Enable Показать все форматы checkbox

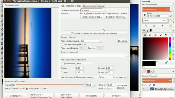click(62, 44)
